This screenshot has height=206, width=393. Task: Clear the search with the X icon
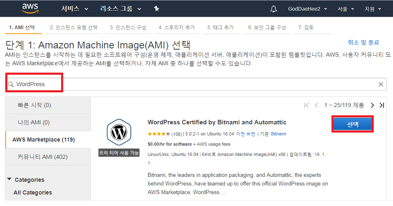click(381, 85)
